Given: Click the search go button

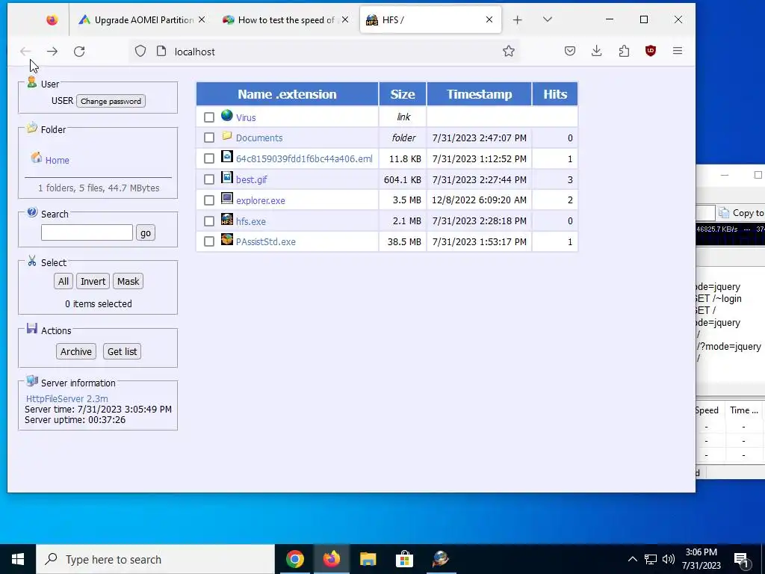Looking at the screenshot, I should point(146,233).
